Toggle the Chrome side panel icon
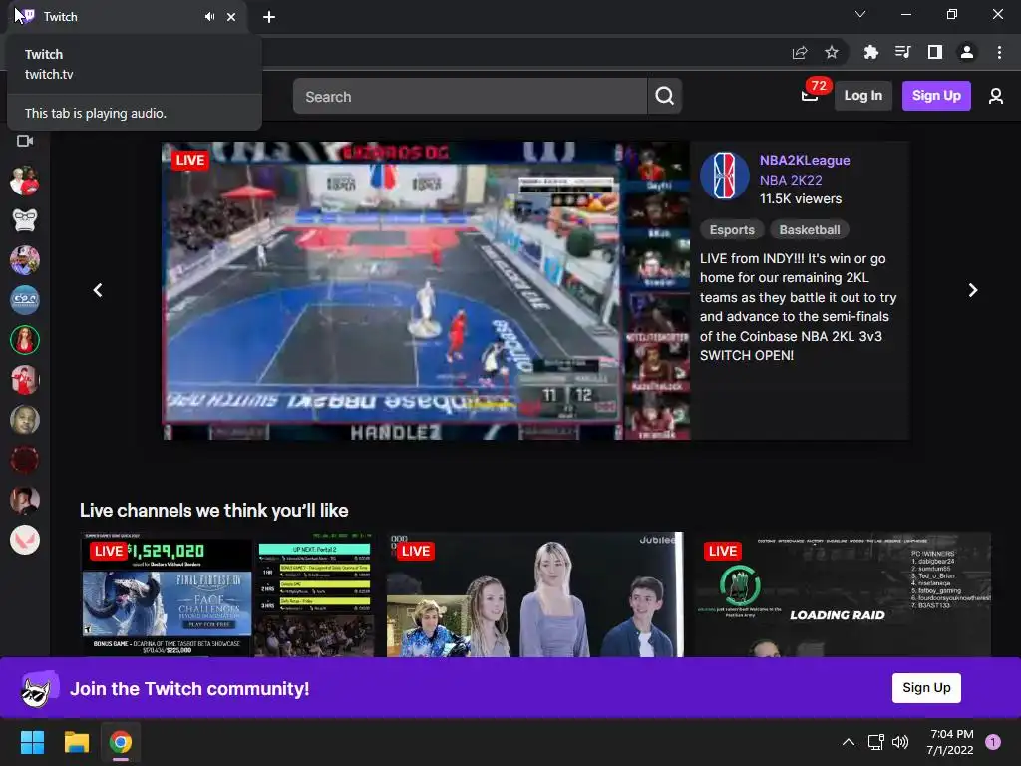 tap(934, 52)
